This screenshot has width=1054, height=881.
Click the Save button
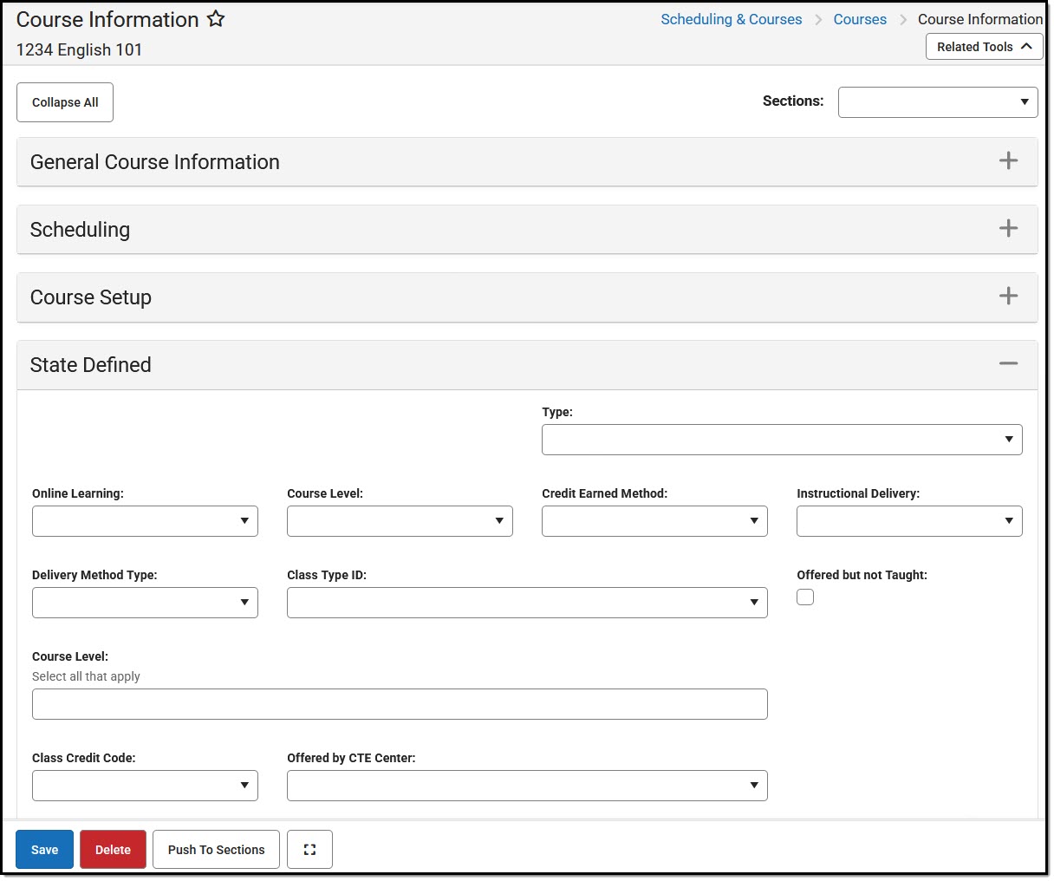[43, 849]
